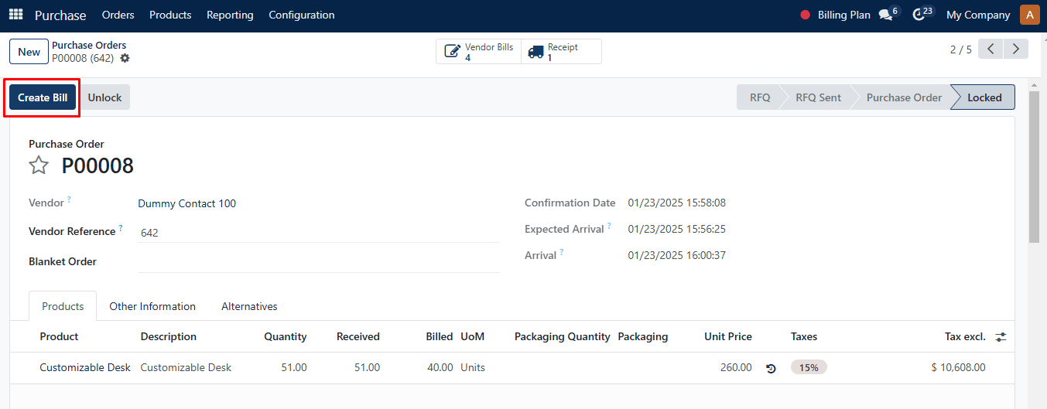This screenshot has height=409, width=1047.
Task: Click the RFQ status stage
Action: tap(760, 97)
